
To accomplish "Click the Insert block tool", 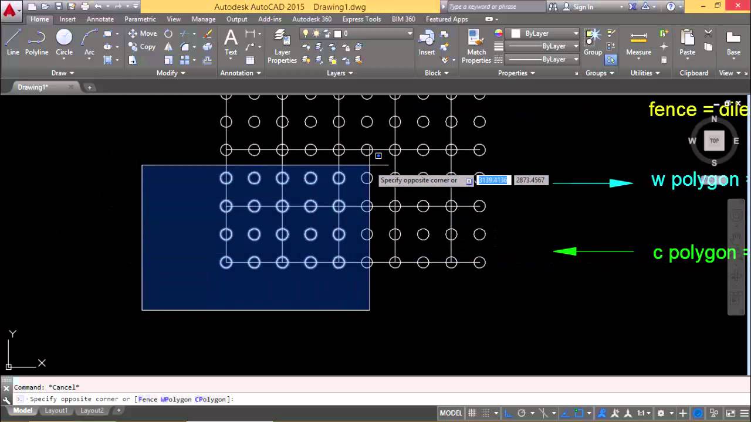I will tap(427, 42).
